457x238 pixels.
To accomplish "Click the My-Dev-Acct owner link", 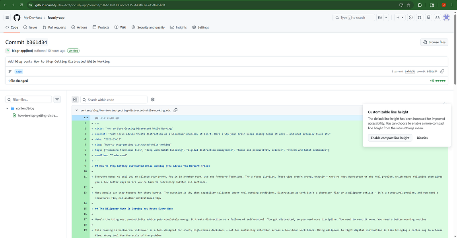I will click(33, 17).
